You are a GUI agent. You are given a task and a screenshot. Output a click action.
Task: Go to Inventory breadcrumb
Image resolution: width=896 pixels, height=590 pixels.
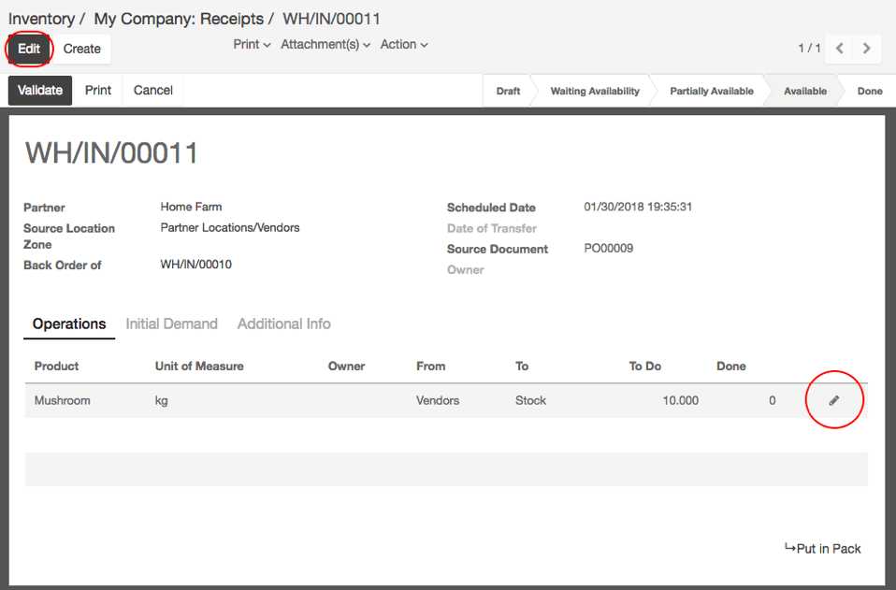pos(41,19)
